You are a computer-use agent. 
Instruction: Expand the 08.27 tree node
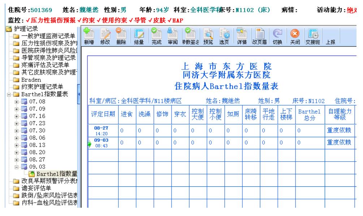(x=17, y=160)
